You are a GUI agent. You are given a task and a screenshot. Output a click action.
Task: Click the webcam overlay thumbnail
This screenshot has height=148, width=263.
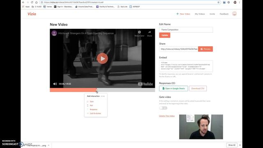(201, 127)
